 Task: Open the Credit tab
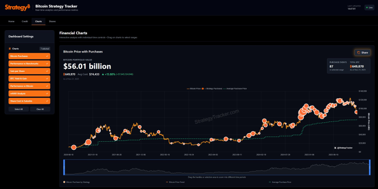click(x=25, y=21)
